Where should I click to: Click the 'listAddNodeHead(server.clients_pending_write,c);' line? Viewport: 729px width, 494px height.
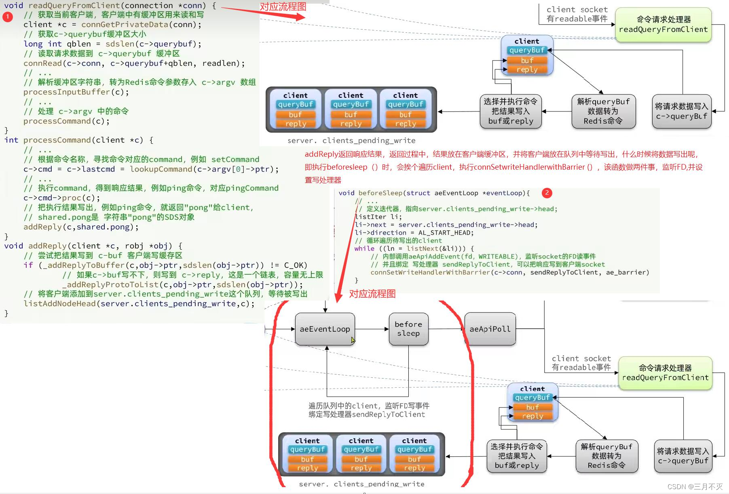(x=139, y=303)
